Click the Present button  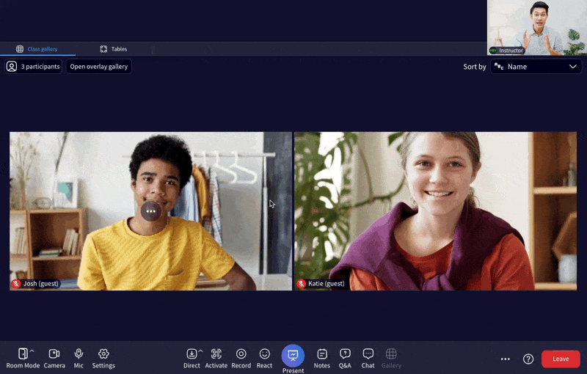point(293,356)
